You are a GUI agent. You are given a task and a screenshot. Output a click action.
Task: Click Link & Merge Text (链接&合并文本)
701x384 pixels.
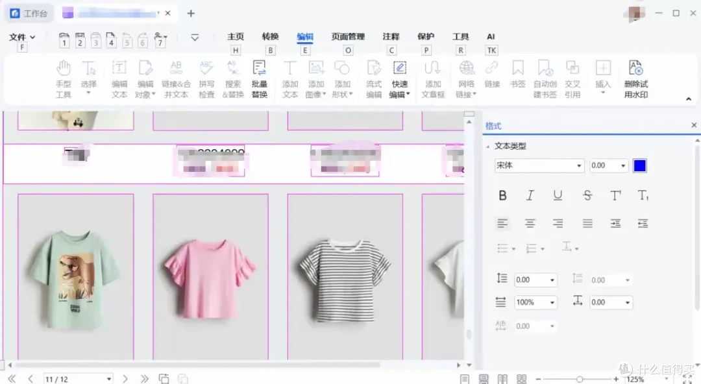[x=176, y=79]
